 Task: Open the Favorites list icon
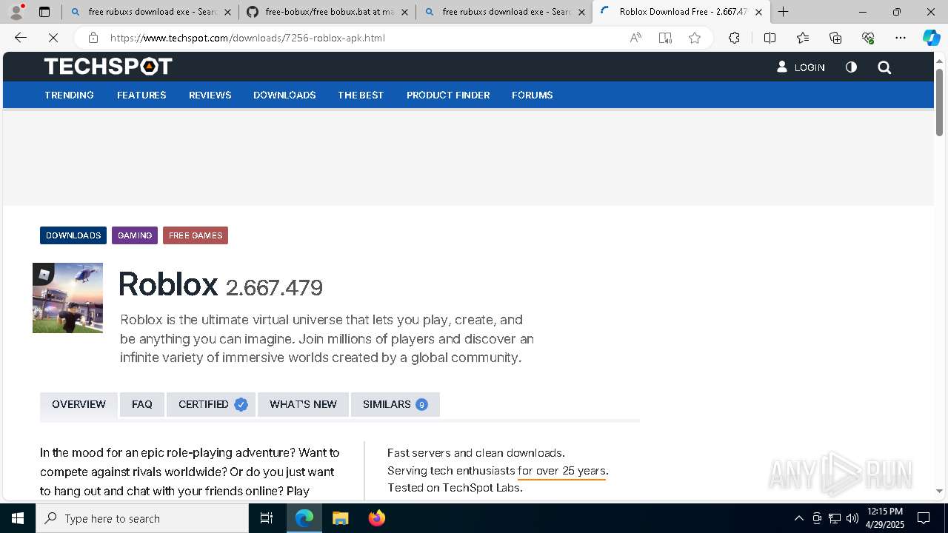[x=803, y=38]
